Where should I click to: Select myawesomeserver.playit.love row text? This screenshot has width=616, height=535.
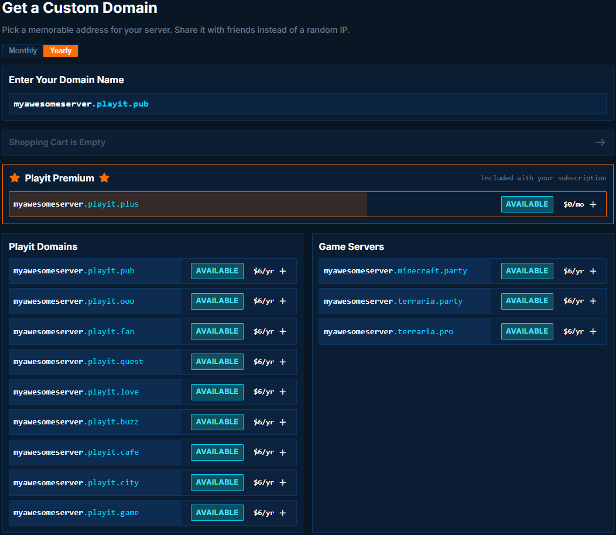click(x=76, y=392)
